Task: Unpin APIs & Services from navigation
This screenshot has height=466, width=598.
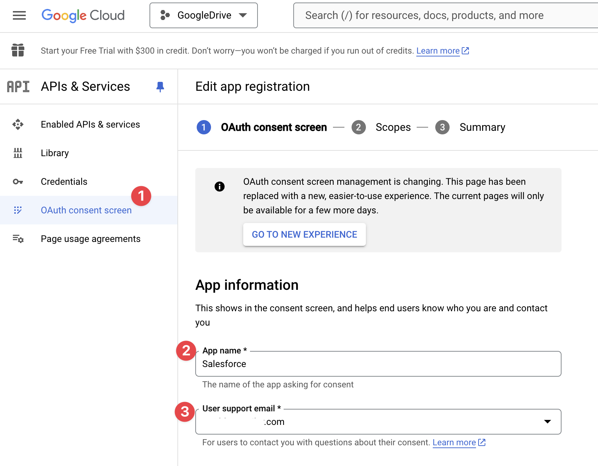Action: pos(160,86)
